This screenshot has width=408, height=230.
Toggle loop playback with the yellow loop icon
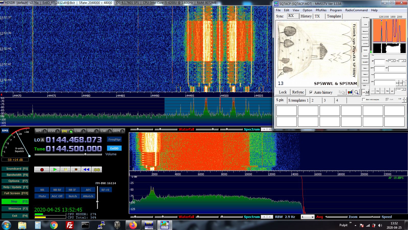[x=97, y=169]
